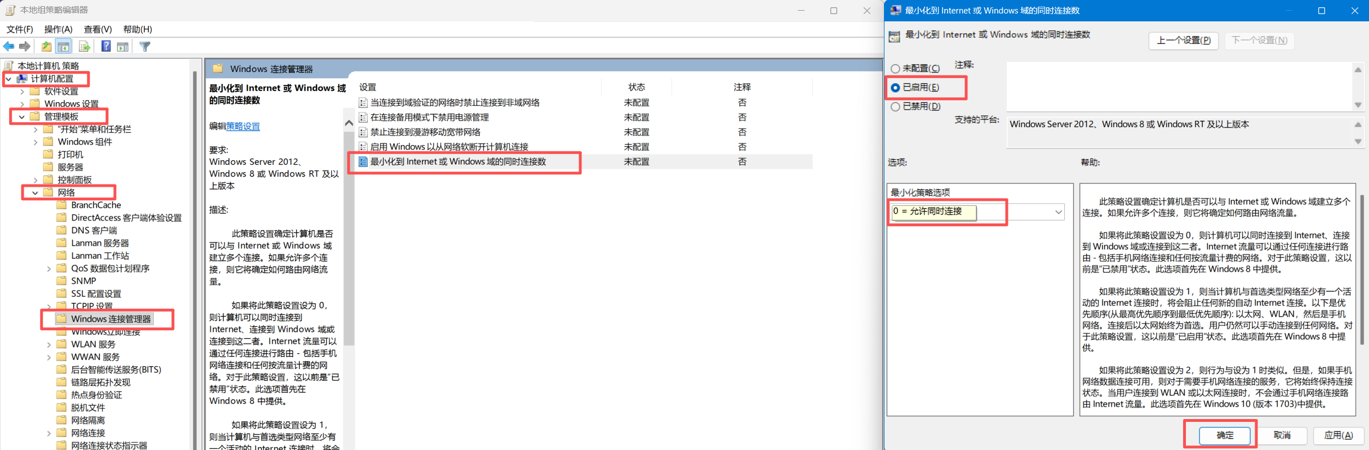Click policy icon of 禁止连接到漫游移动宽带网络
The height and width of the screenshot is (450, 1369).
tap(363, 132)
